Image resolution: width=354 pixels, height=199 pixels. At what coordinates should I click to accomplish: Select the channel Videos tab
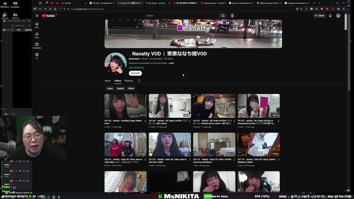pos(118,81)
